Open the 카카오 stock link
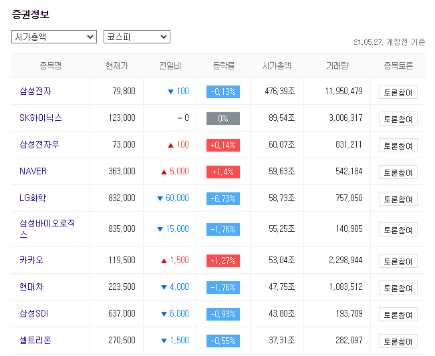435x356 pixels. (x=31, y=260)
